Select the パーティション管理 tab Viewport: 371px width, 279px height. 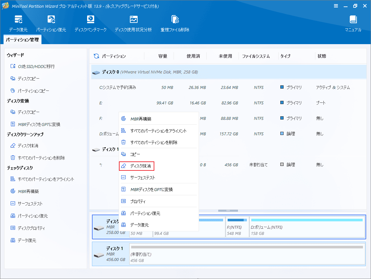(23, 40)
